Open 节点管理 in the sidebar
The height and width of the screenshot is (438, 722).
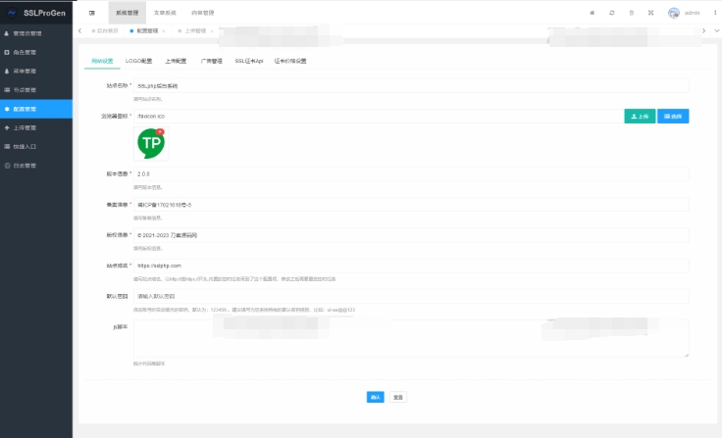tap(36, 90)
